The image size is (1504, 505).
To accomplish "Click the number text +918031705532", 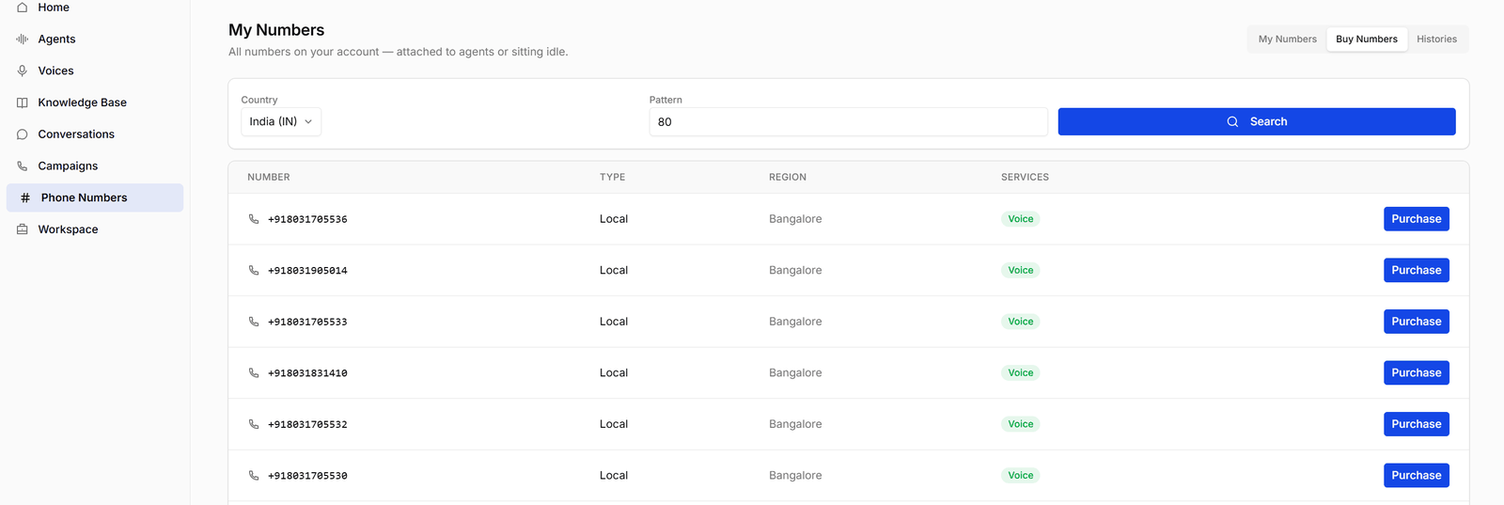I will coord(307,424).
